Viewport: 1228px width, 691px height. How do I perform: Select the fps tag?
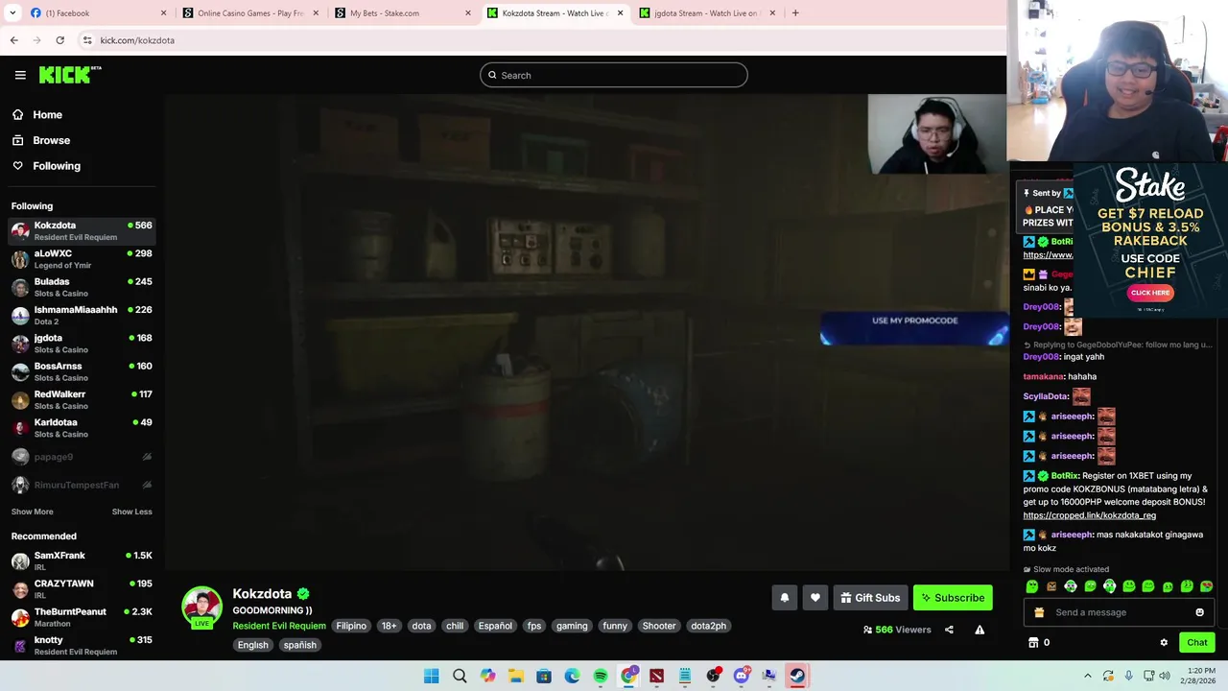pos(534,626)
